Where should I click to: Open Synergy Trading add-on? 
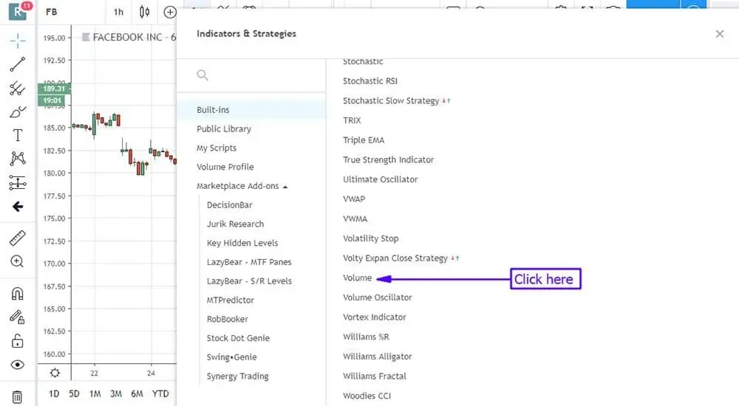237,376
